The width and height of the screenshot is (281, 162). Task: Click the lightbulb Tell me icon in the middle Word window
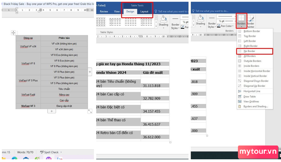coord(156,11)
